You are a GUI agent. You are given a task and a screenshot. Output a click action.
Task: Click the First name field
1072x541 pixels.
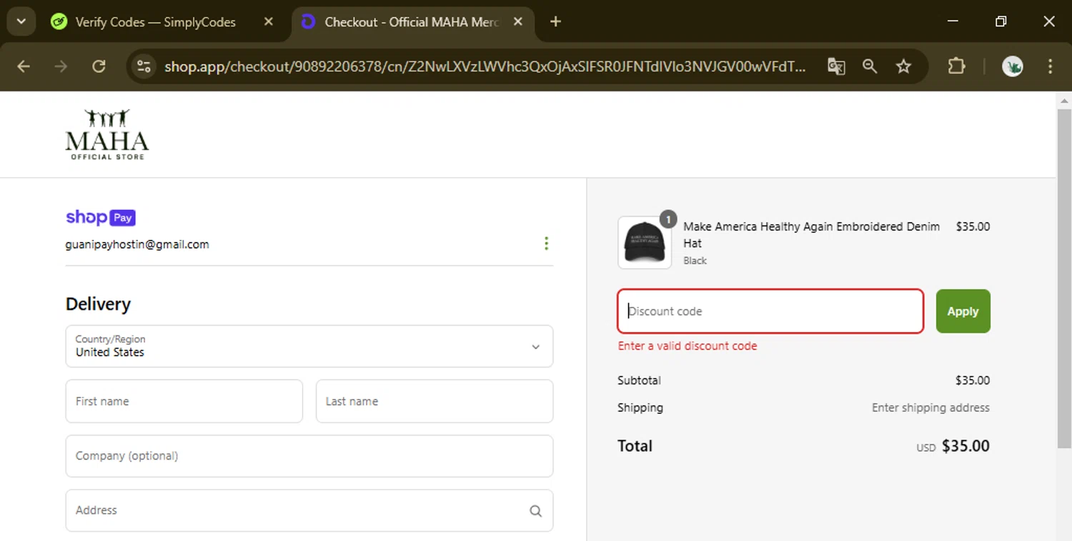[x=184, y=401]
